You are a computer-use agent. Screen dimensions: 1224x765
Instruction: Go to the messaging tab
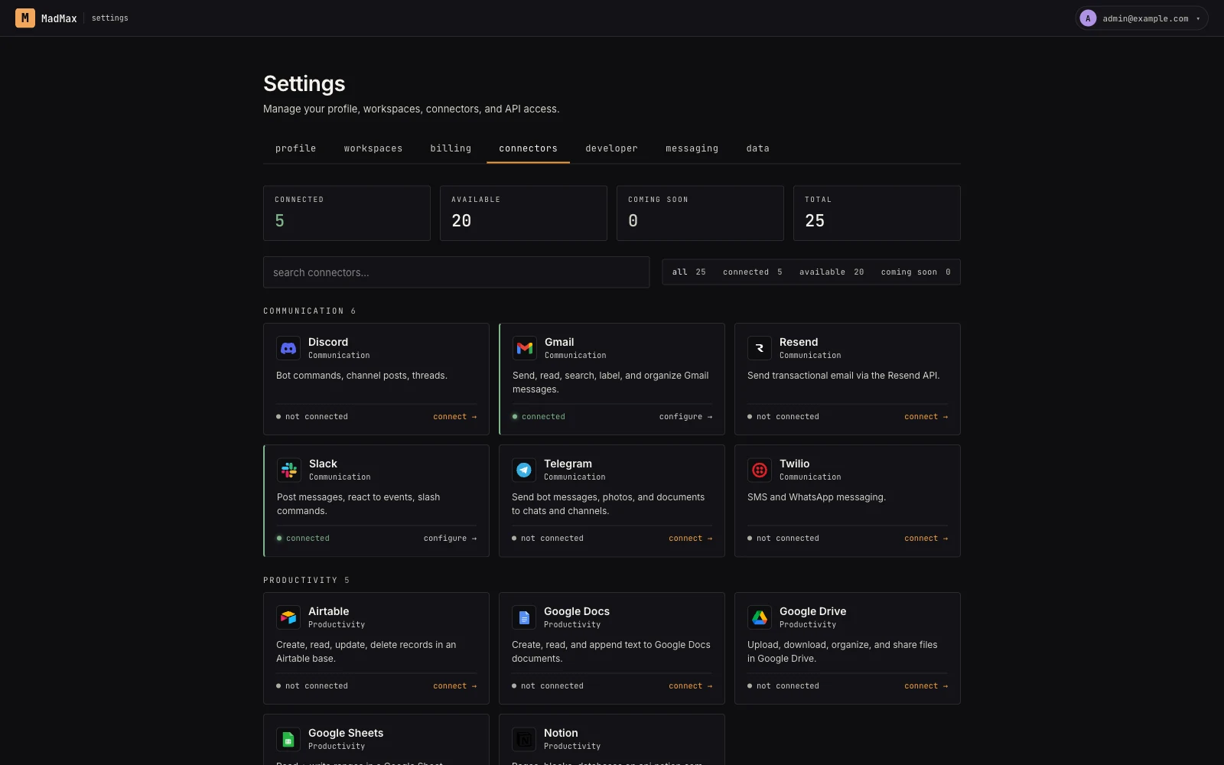(692, 148)
